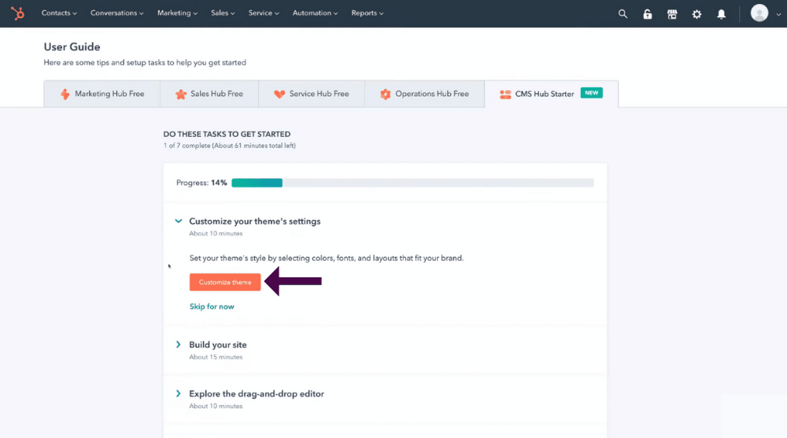Click the Customize theme button

225,282
